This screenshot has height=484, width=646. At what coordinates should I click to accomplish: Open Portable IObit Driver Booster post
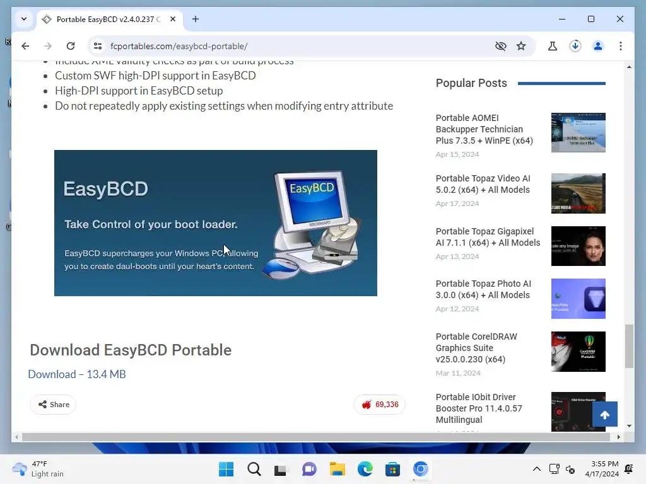pos(479,408)
